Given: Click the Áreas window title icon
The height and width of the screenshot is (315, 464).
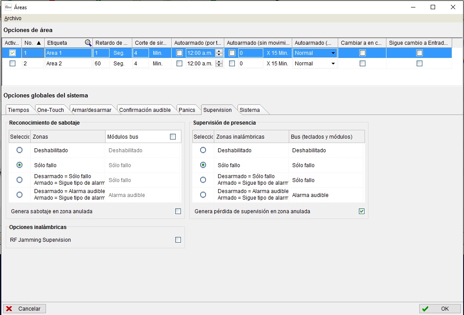Looking at the screenshot, I should [x=8, y=7].
